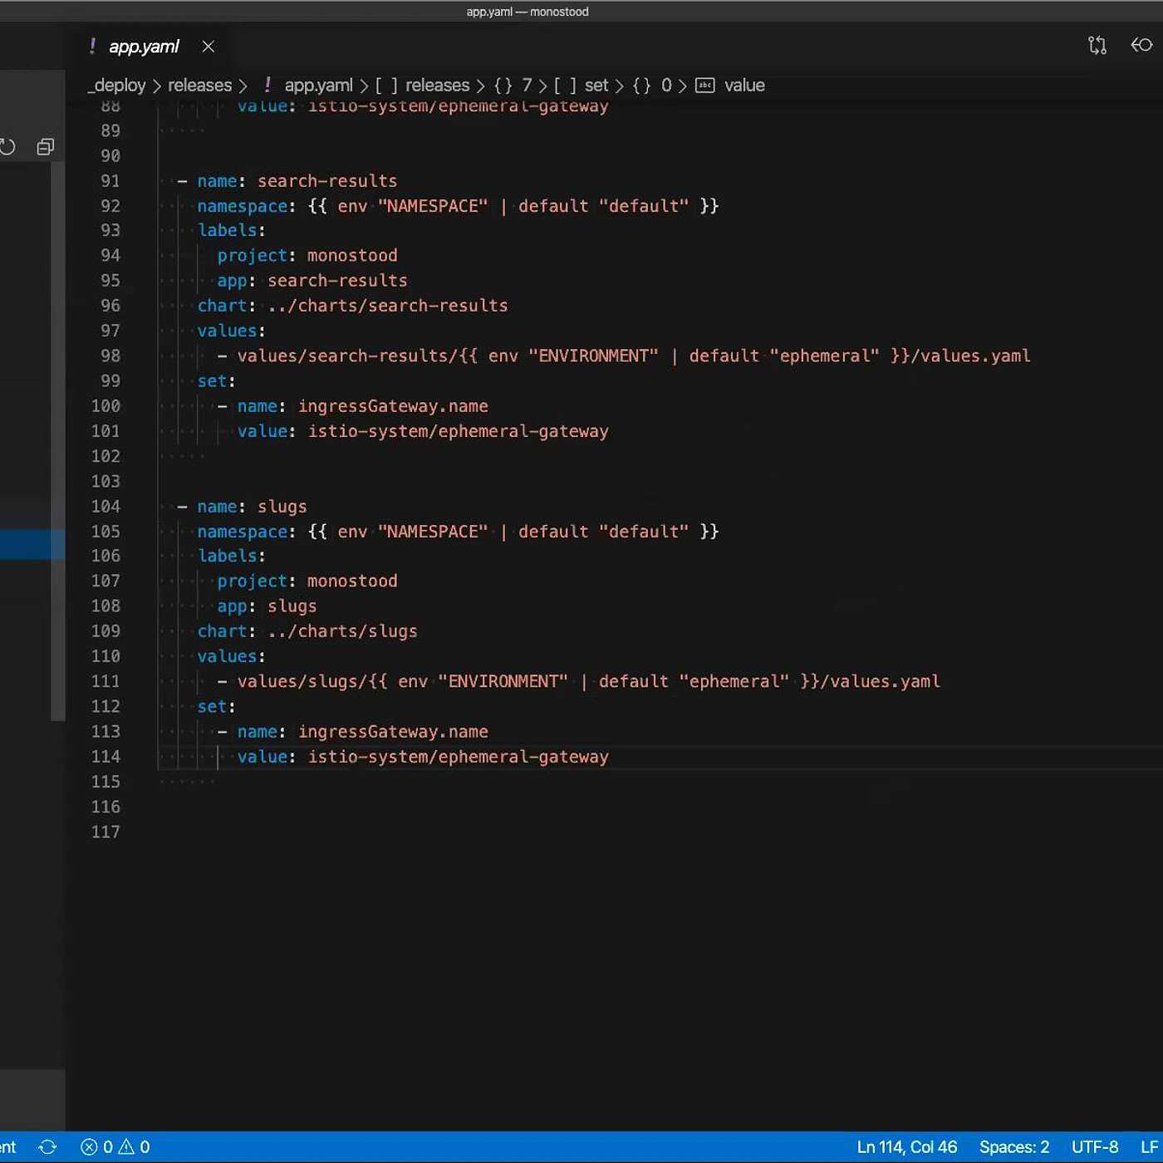Expand the releases folder breadcrumb
The image size is (1163, 1163).
coord(199,86)
